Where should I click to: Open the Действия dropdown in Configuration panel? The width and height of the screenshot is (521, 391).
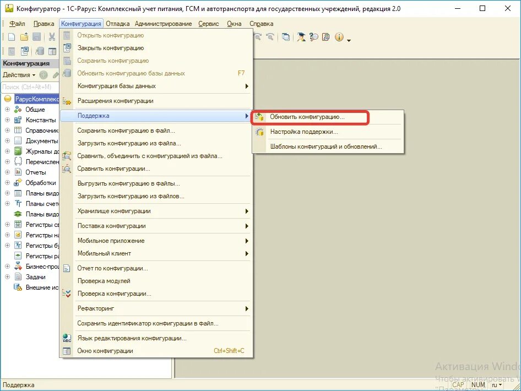19,75
